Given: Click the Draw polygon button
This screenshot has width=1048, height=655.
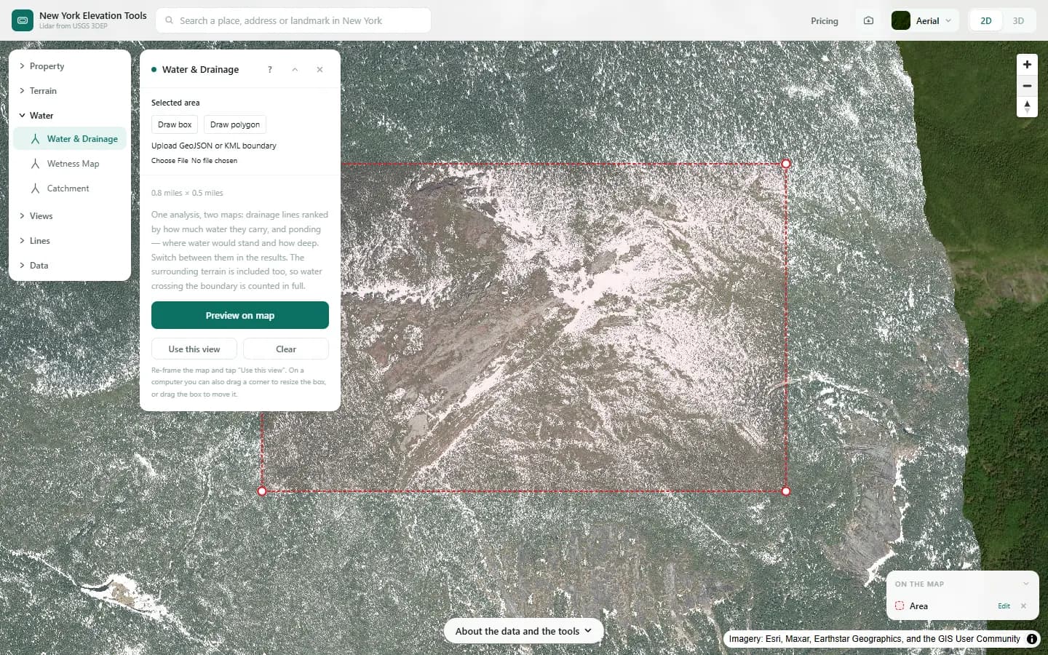Looking at the screenshot, I should pos(235,124).
